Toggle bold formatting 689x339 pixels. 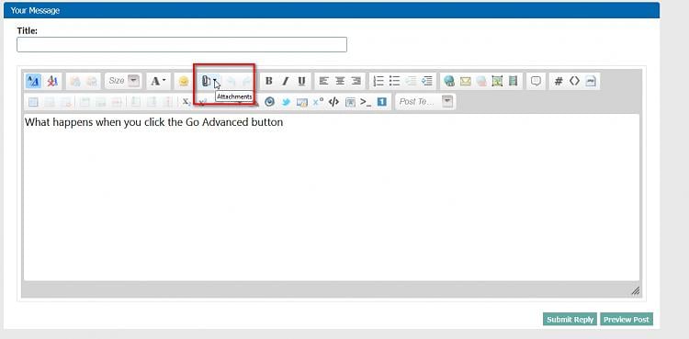269,81
